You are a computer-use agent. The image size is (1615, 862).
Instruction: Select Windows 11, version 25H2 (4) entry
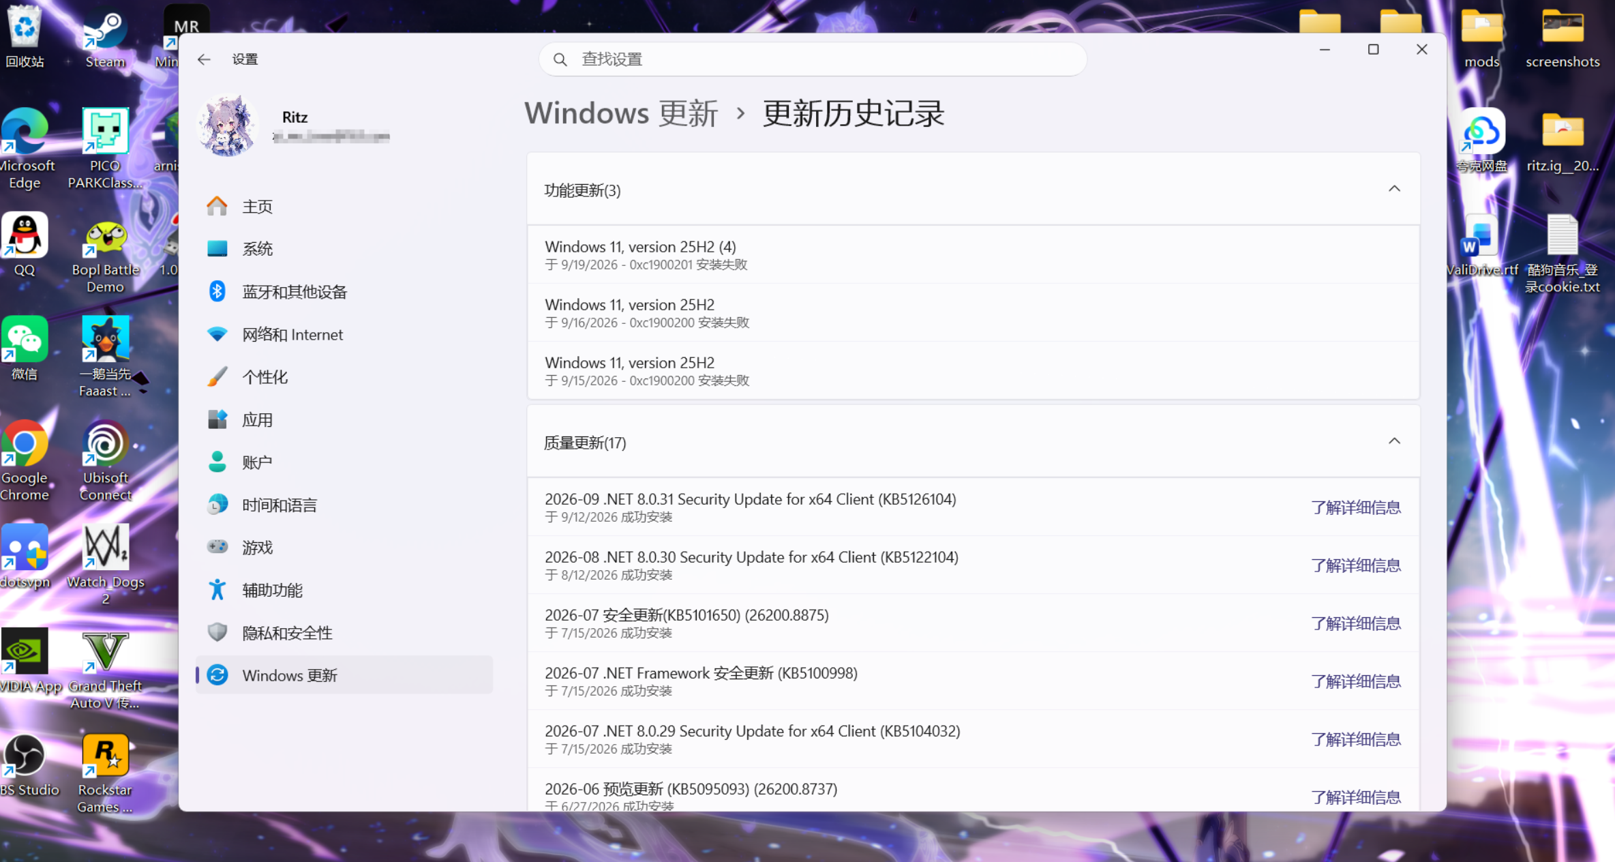click(x=973, y=254)
